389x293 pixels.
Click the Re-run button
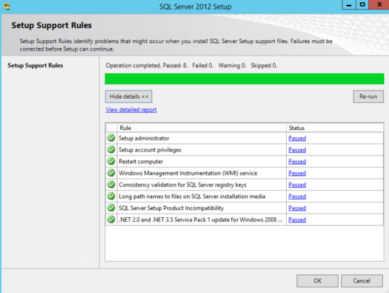[x=368, y=97]
